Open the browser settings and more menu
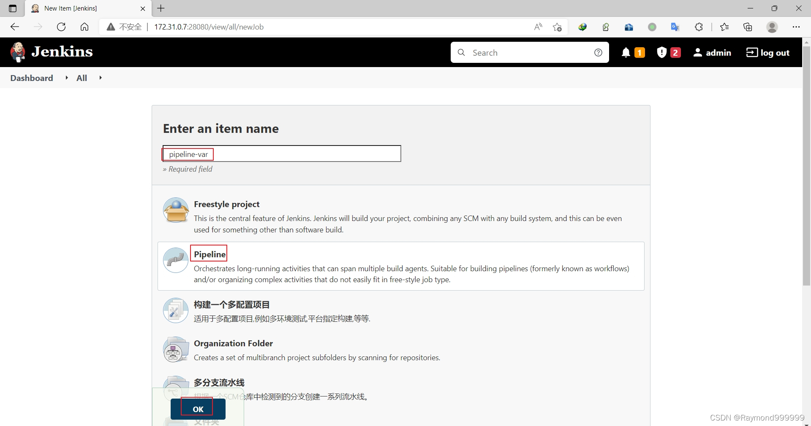The width and height of the screenshot is (811, 426). [796, 27]
